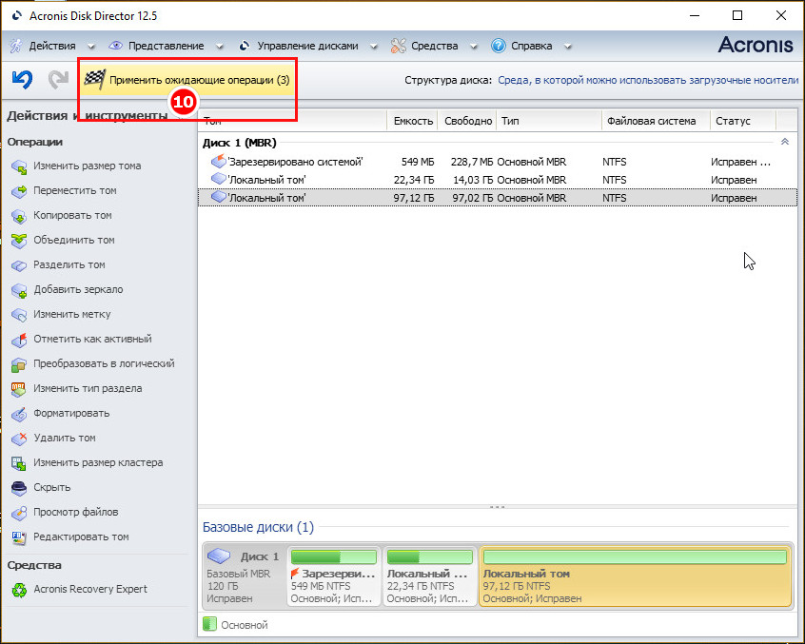Open the Справка menu

point(531,46)
